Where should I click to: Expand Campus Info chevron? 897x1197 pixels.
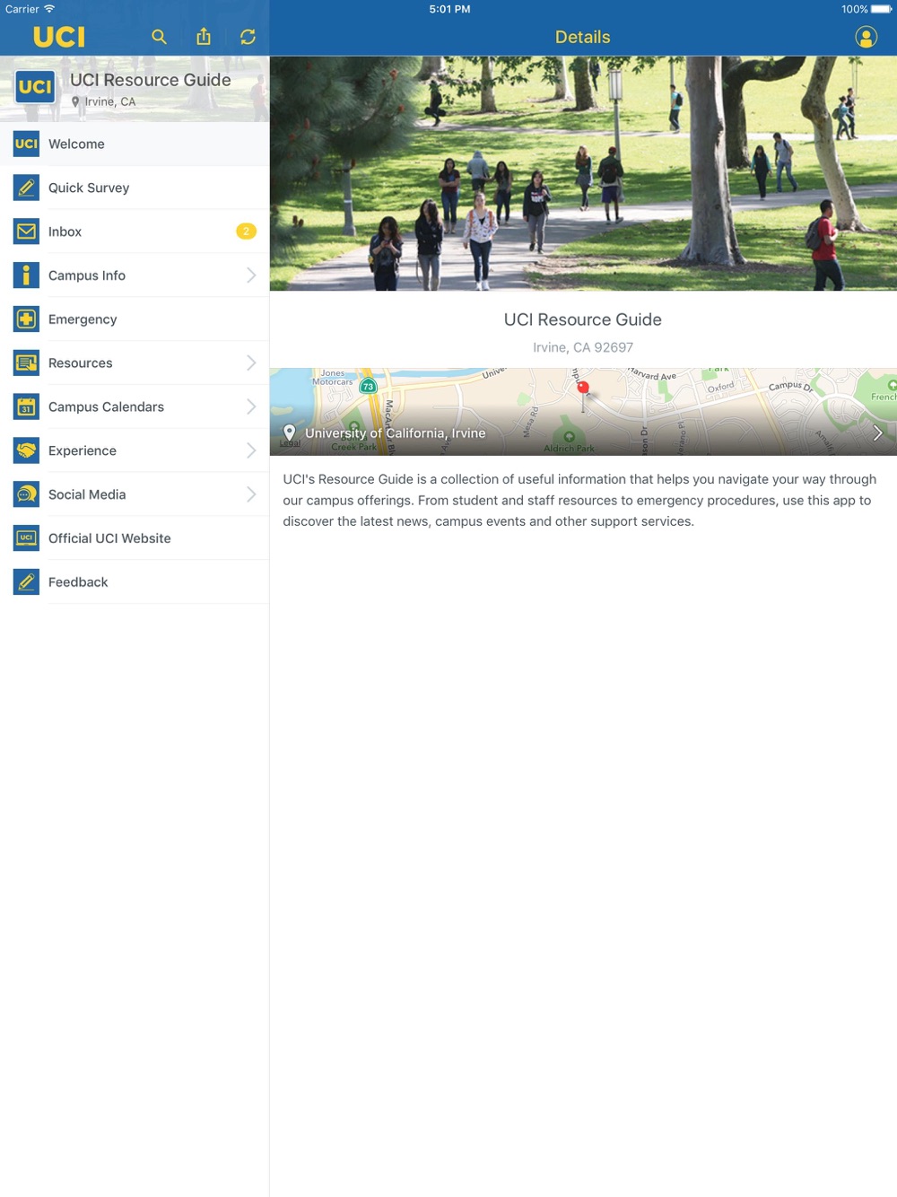point(251,275)
